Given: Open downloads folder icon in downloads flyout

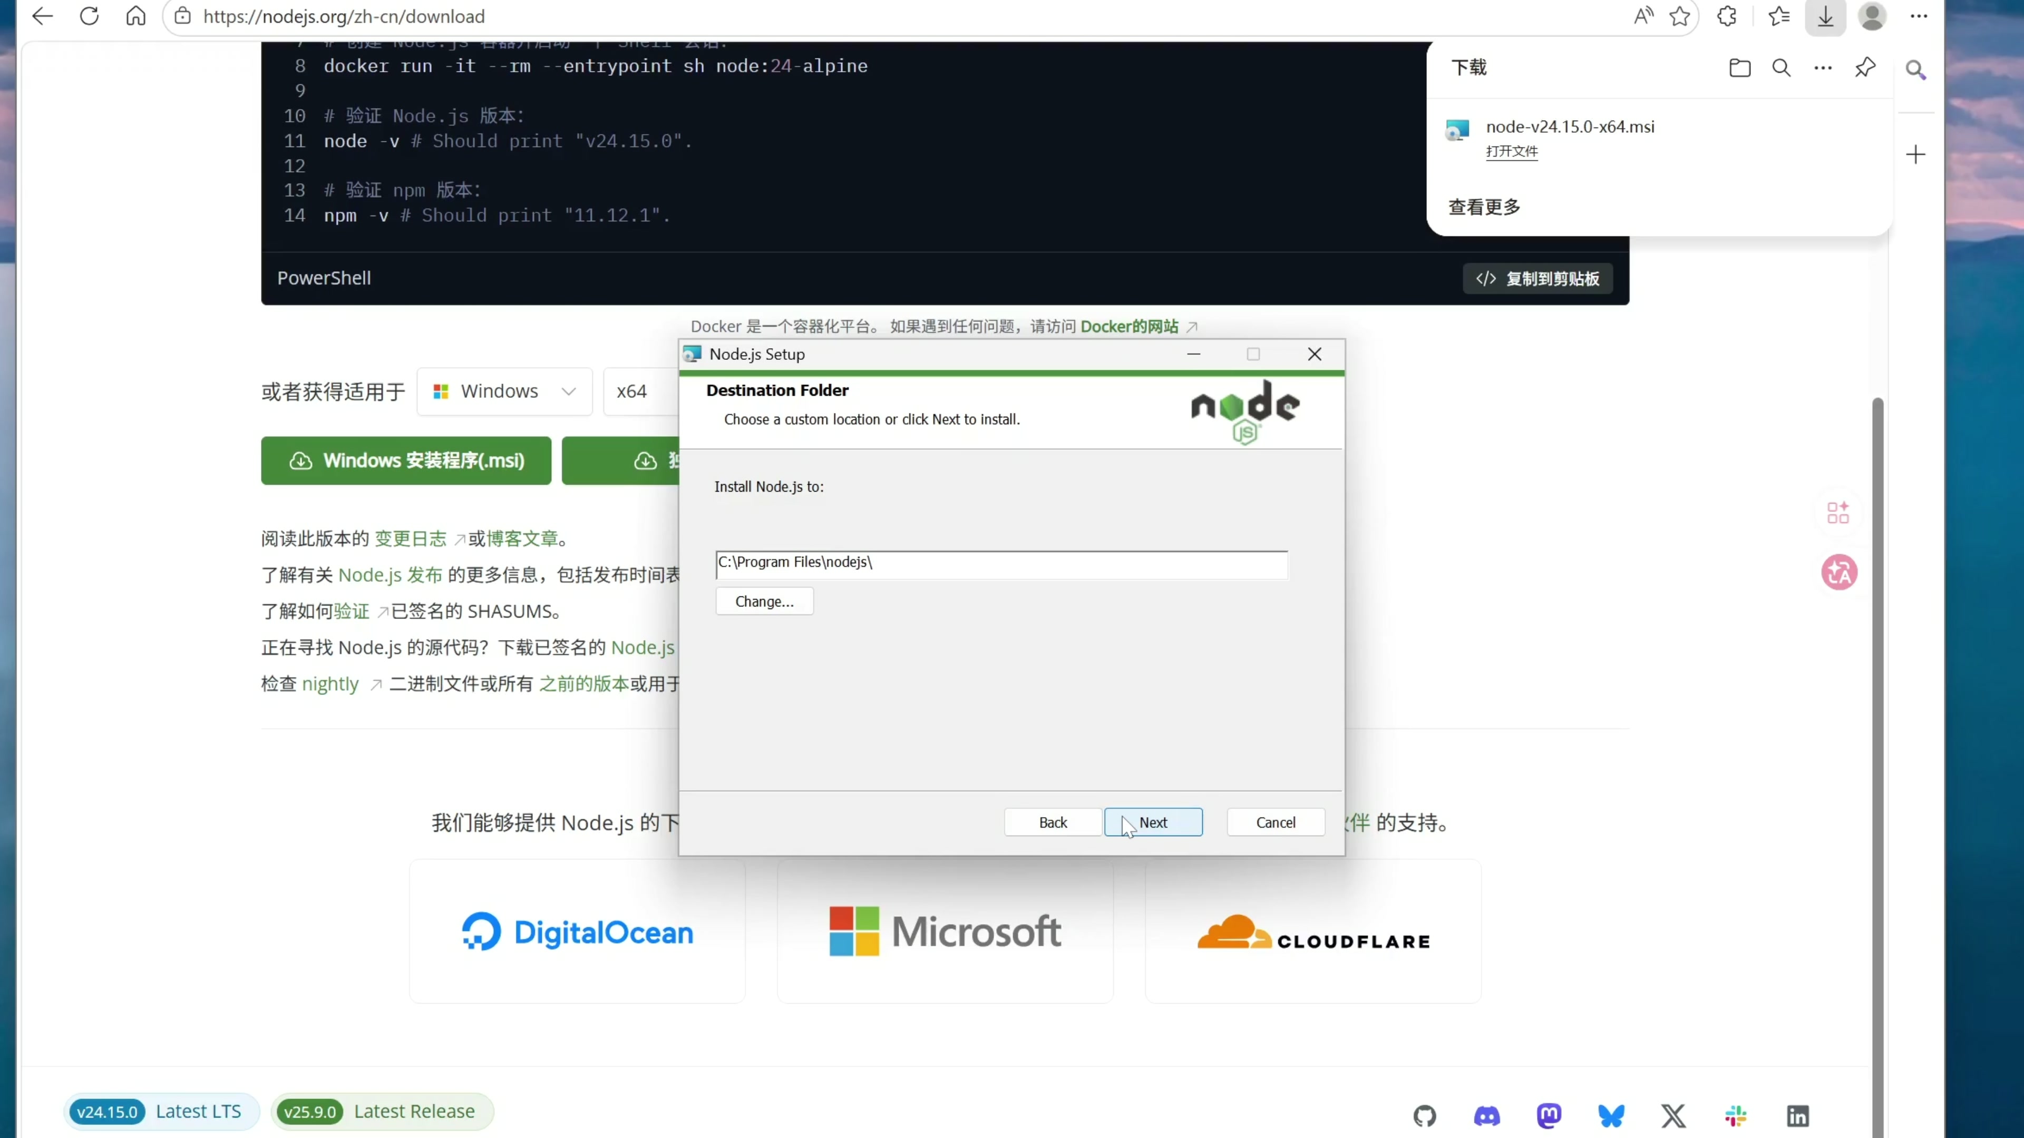Looking at the screenshot, I should [x=1739, y=67].
